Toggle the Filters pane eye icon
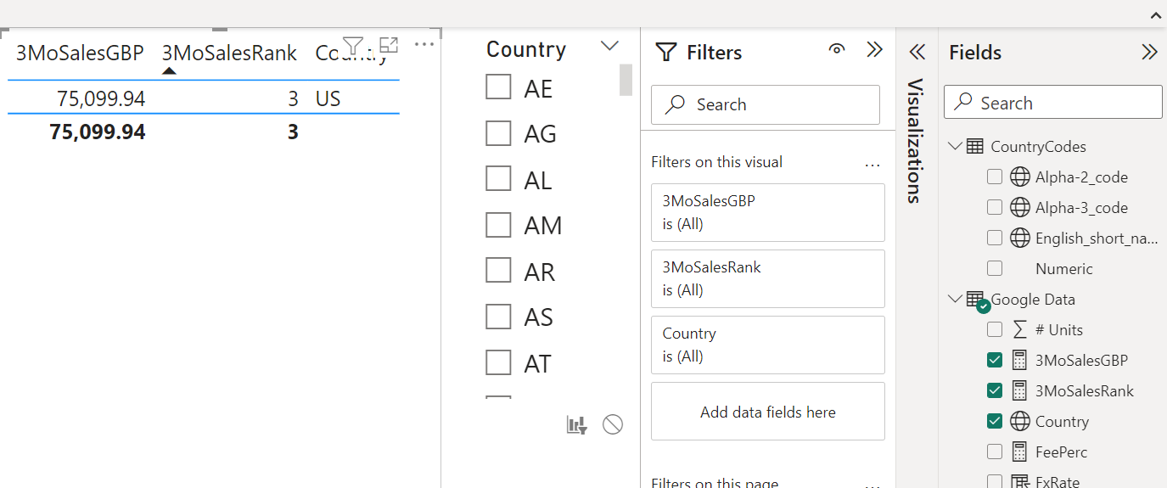The width and height of the screenshot is (1167, 488). coord(837,50)
